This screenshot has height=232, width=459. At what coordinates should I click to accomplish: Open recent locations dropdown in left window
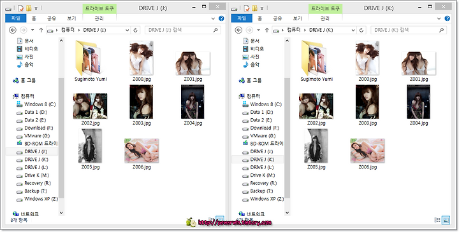coord(33,30)
